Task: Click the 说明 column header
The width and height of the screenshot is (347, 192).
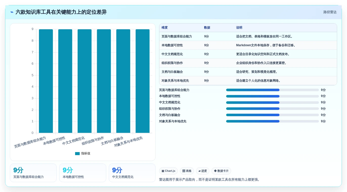Action: [x=239, y=28]
